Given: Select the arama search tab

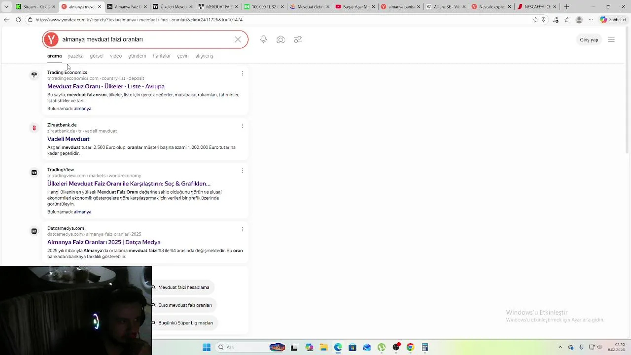Looking at the screenshot, I should 54,56.
